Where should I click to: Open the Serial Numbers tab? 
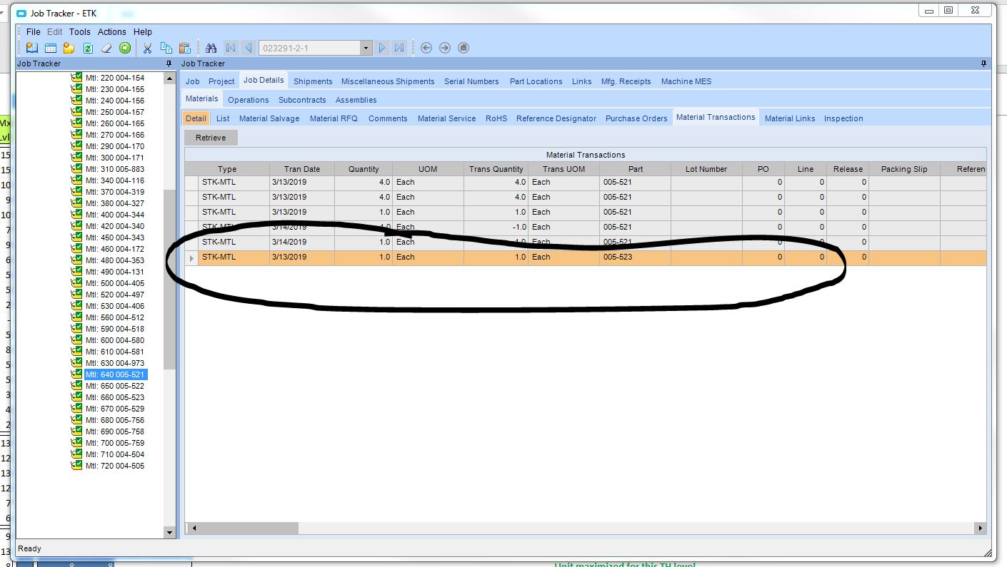pos(471,81)
